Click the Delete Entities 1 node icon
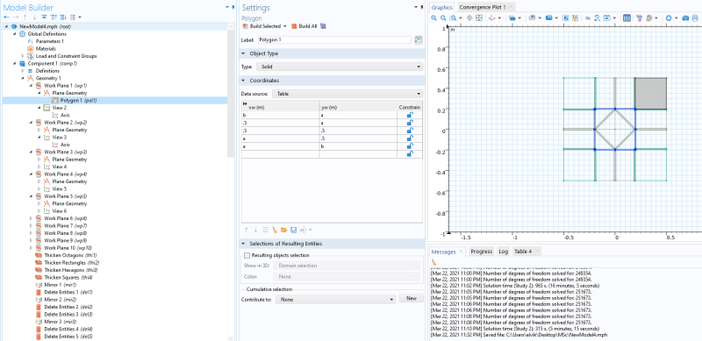This screenshot has width=702, height=341. click(x=39, y=292)
